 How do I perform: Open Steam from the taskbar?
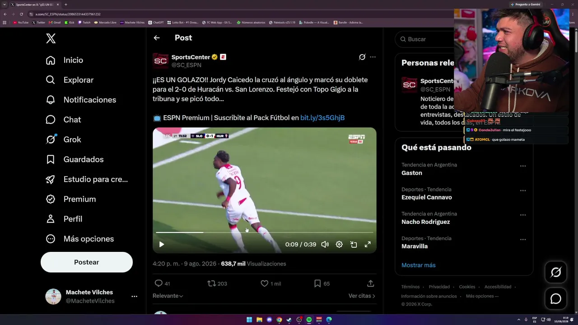pyautogui.click(x=289, y=320)
